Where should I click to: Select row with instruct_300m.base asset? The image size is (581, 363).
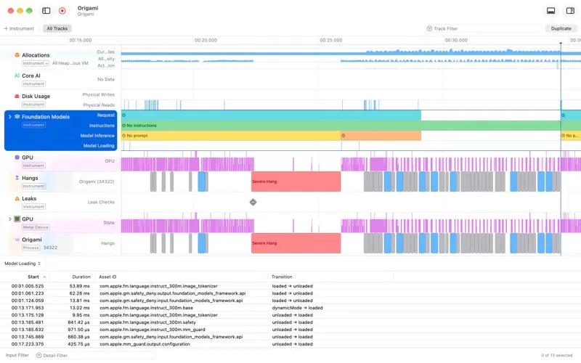click(x=290, y=308)
